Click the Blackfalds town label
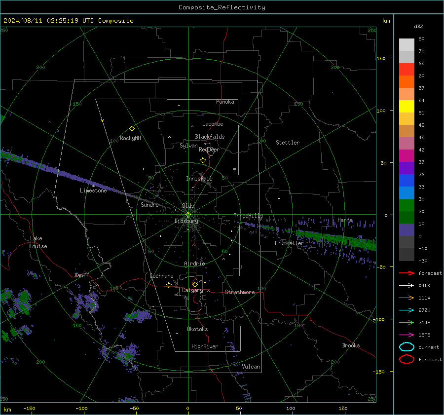 pyautogui.click(x=210, y=137)
